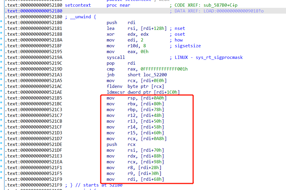Click the 'oset' comment
Screen dimensions: 286x190
click(180, 34)
